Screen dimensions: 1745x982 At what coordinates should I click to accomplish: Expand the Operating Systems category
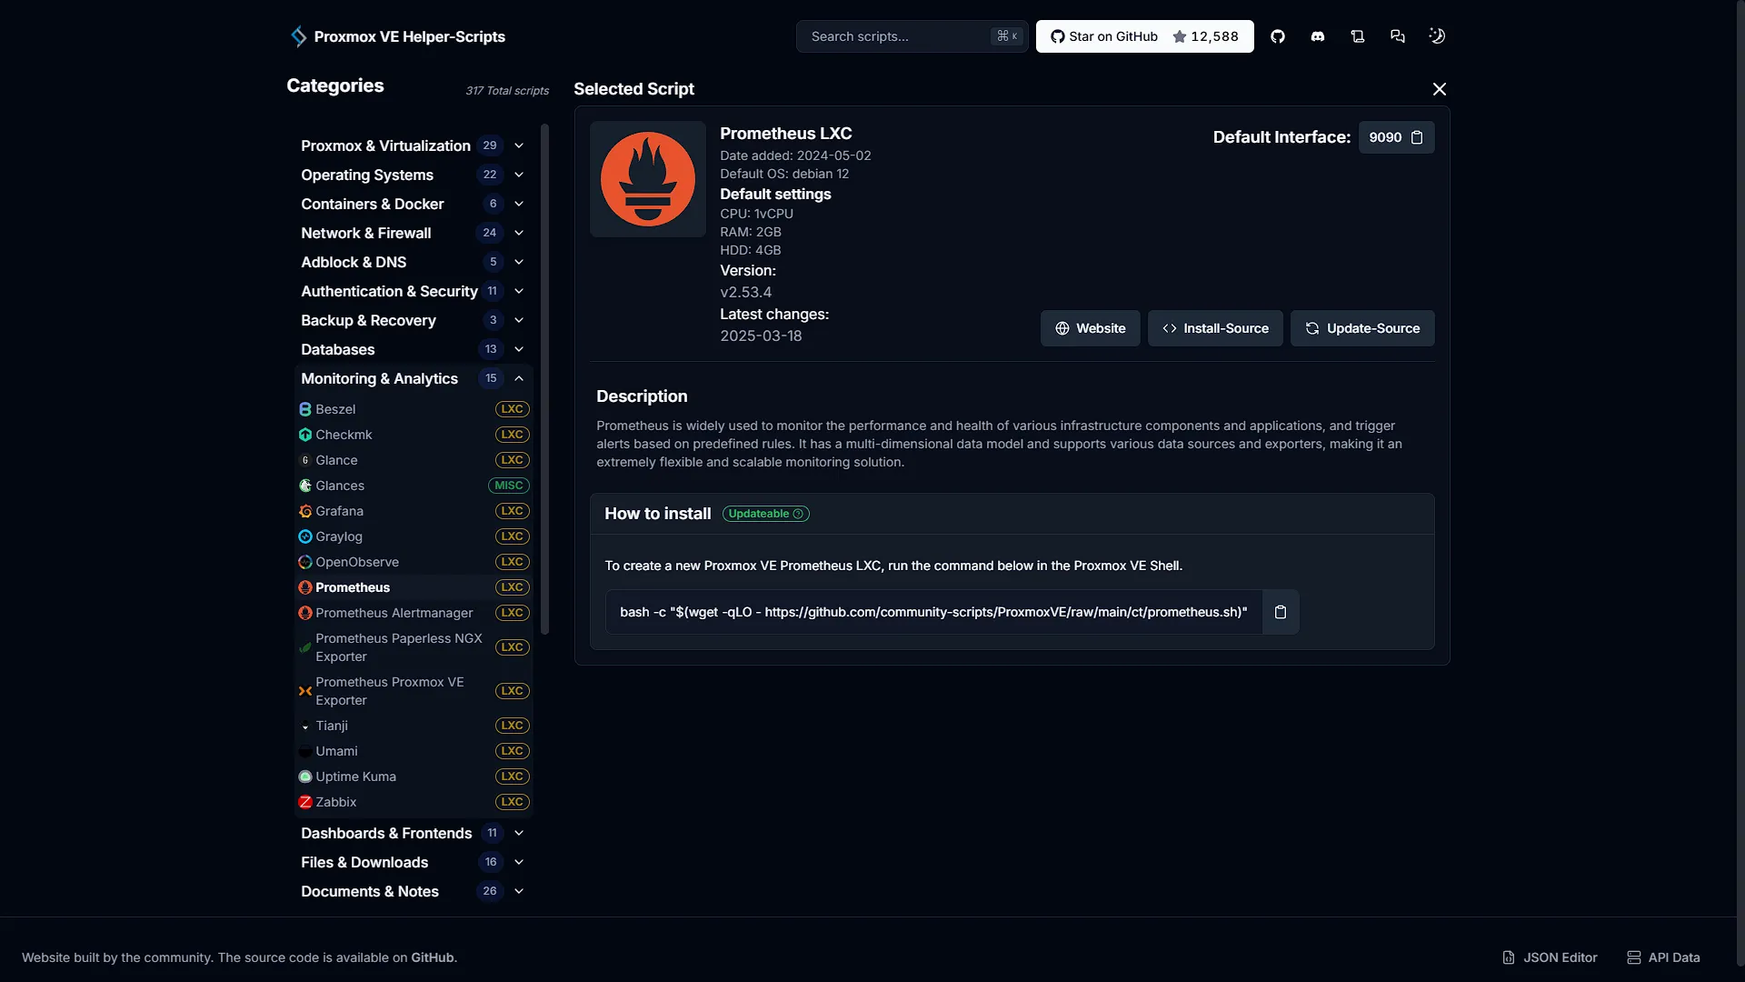pos(414,175)
